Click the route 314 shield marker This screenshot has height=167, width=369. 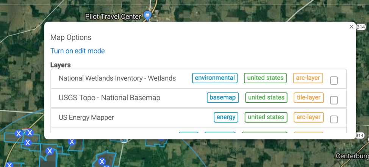(x=361, y=27)
